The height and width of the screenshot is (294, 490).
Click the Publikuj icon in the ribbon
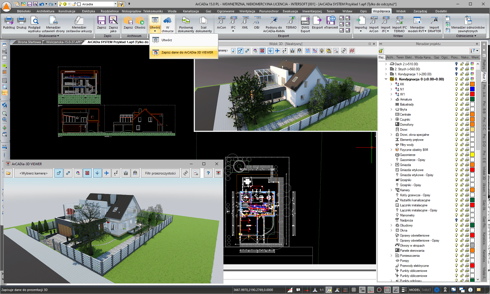(9, 21)
